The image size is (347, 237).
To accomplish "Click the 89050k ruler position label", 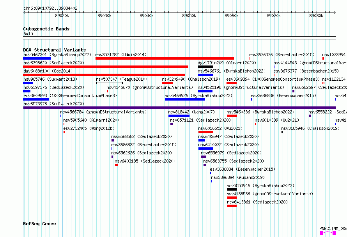I will 189,16.
